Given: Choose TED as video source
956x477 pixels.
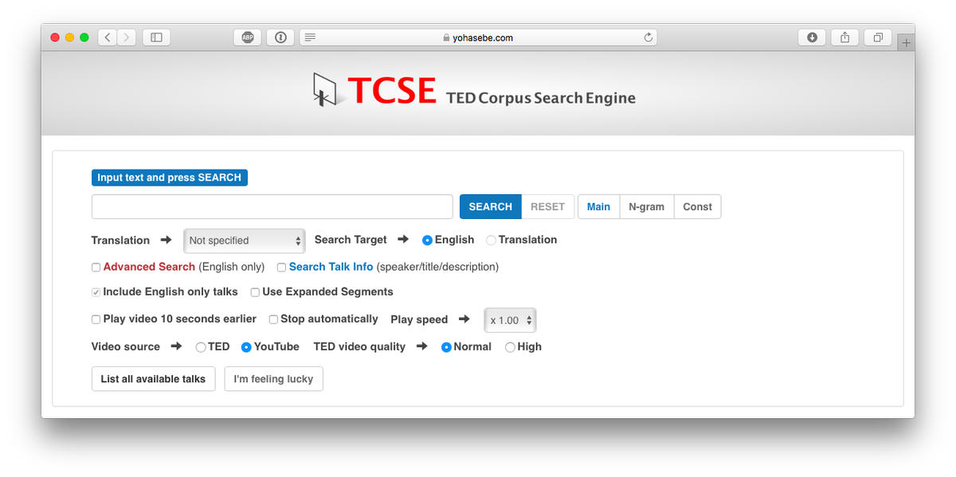Looking at the screenshot, I should [201, 347].
